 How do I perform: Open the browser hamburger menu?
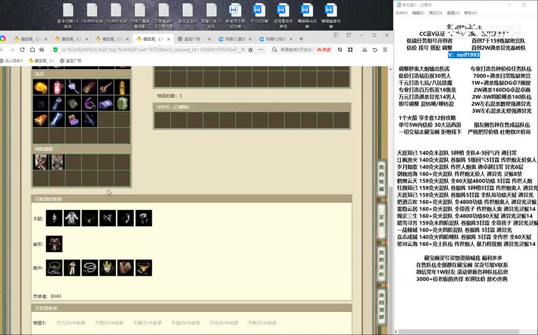click(385, 50)
